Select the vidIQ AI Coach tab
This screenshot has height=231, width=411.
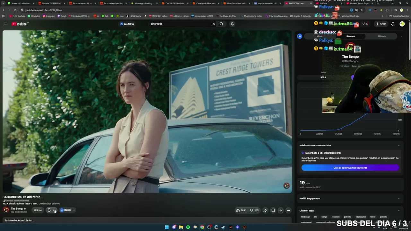pyautogui.click(x=381, y=36)
